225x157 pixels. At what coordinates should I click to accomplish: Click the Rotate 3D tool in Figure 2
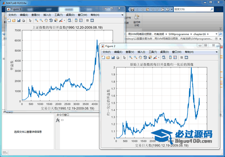coord(145,57)
